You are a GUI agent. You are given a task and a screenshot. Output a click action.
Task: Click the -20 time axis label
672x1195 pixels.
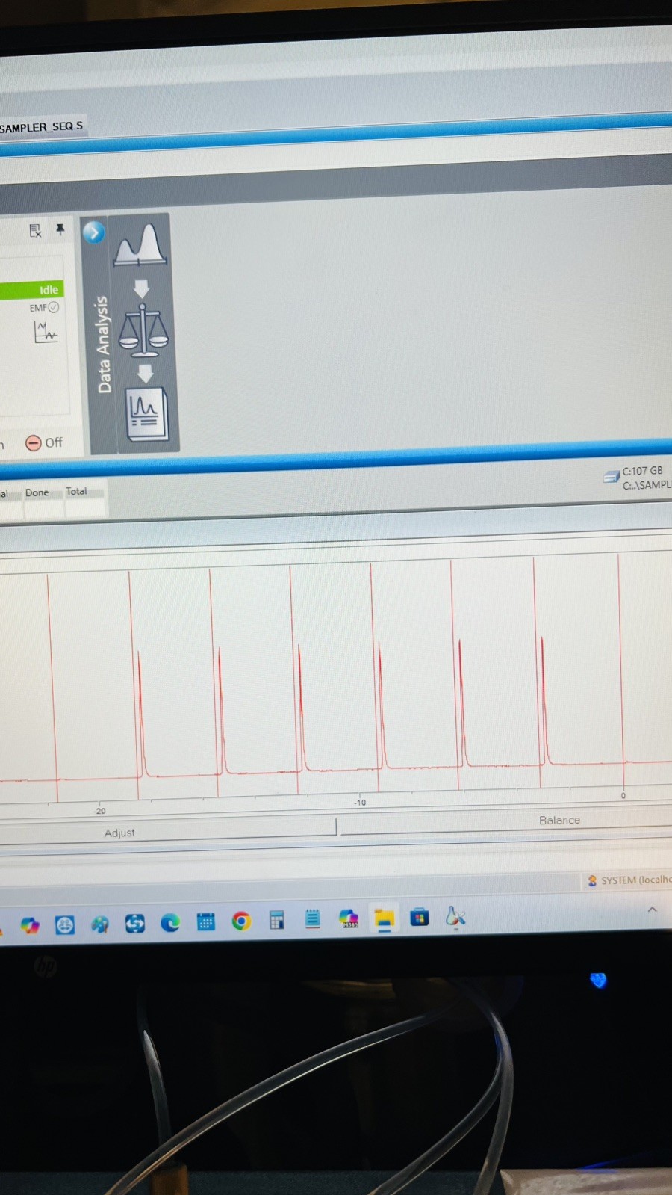pos(100,811)
